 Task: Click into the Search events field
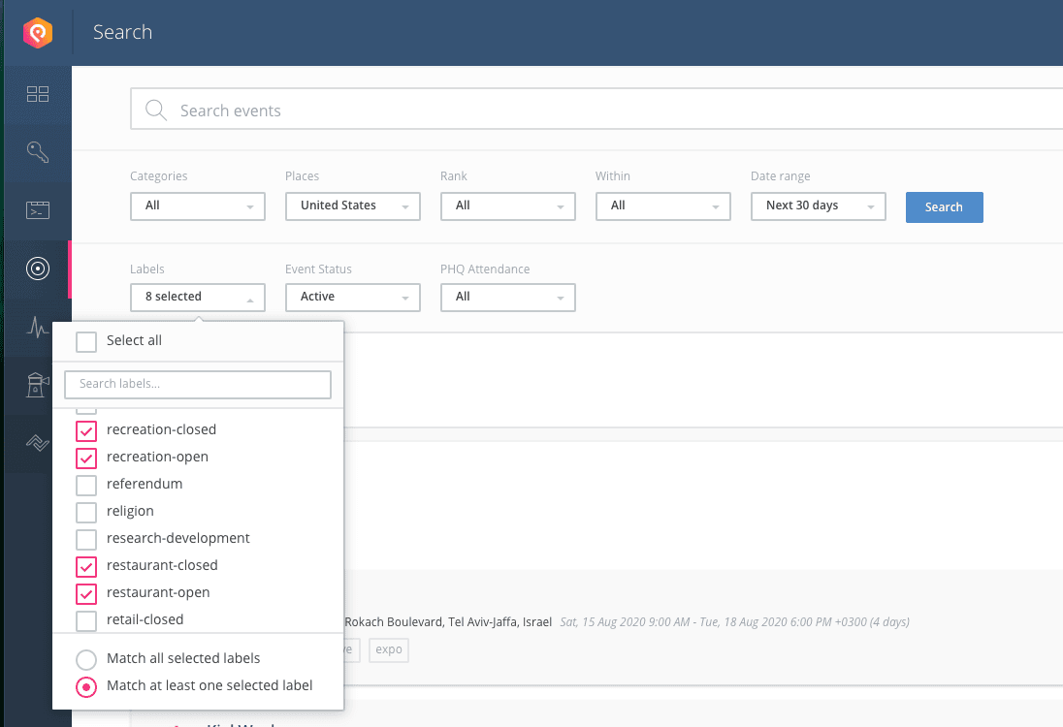click(x=582, y=111)
